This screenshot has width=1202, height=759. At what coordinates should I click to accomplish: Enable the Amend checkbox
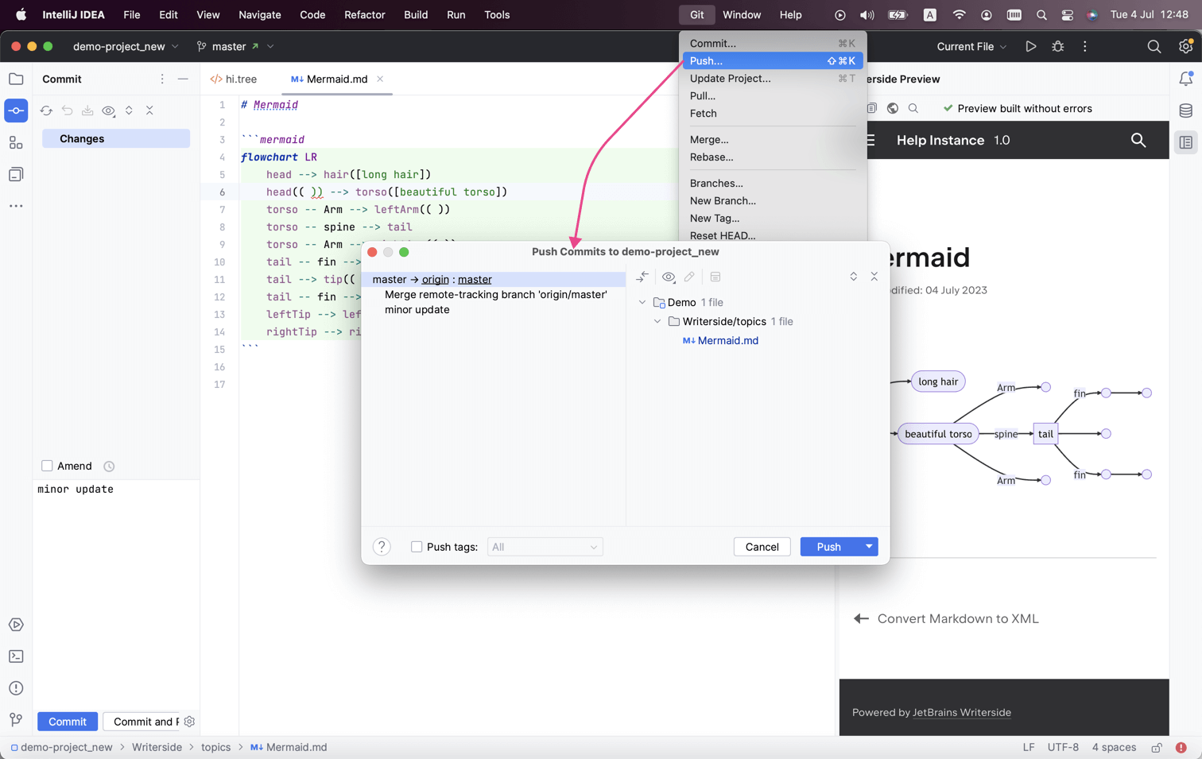[x=47, y=466]
